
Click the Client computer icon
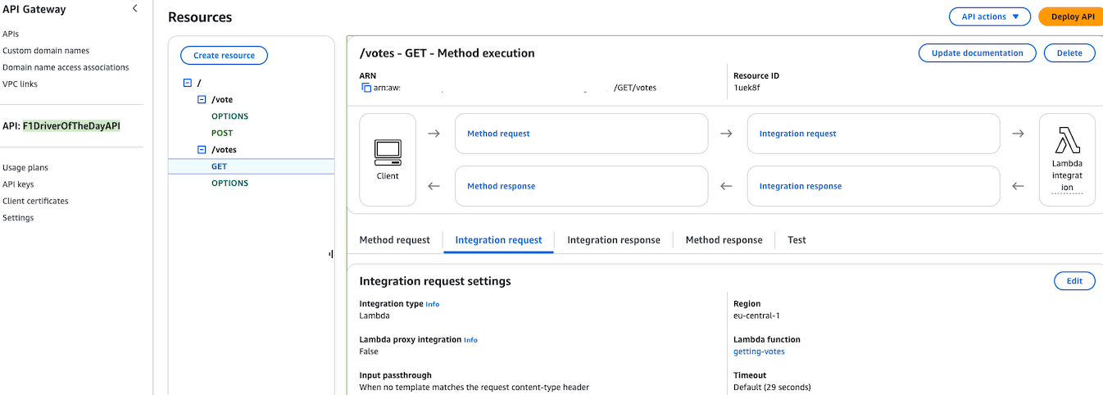point(387,152)
